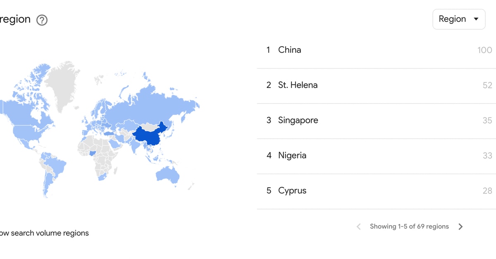Click dark blue China on the world map
Screen dimensions: 496x259
(x=150, y=136)
